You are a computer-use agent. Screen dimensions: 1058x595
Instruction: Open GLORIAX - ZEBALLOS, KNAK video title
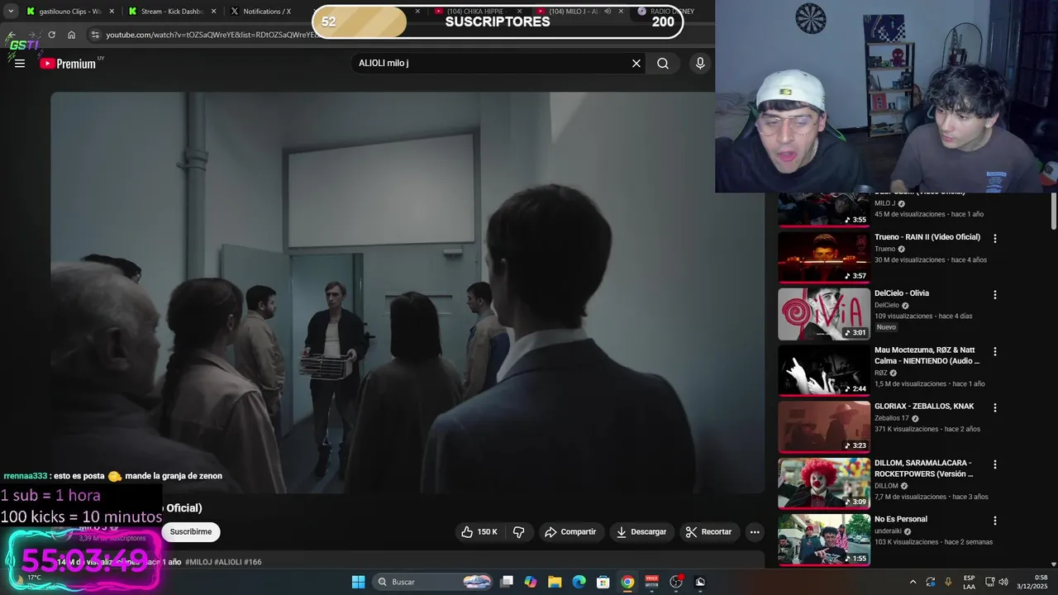tap(924, 407)
